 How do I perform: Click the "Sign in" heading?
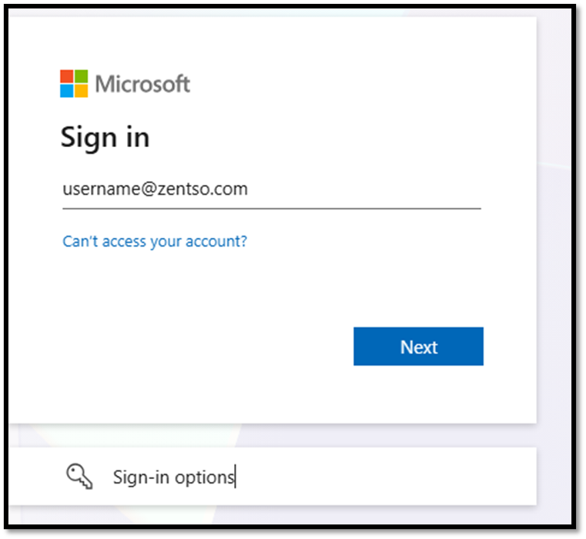click(x=105, y=138)
